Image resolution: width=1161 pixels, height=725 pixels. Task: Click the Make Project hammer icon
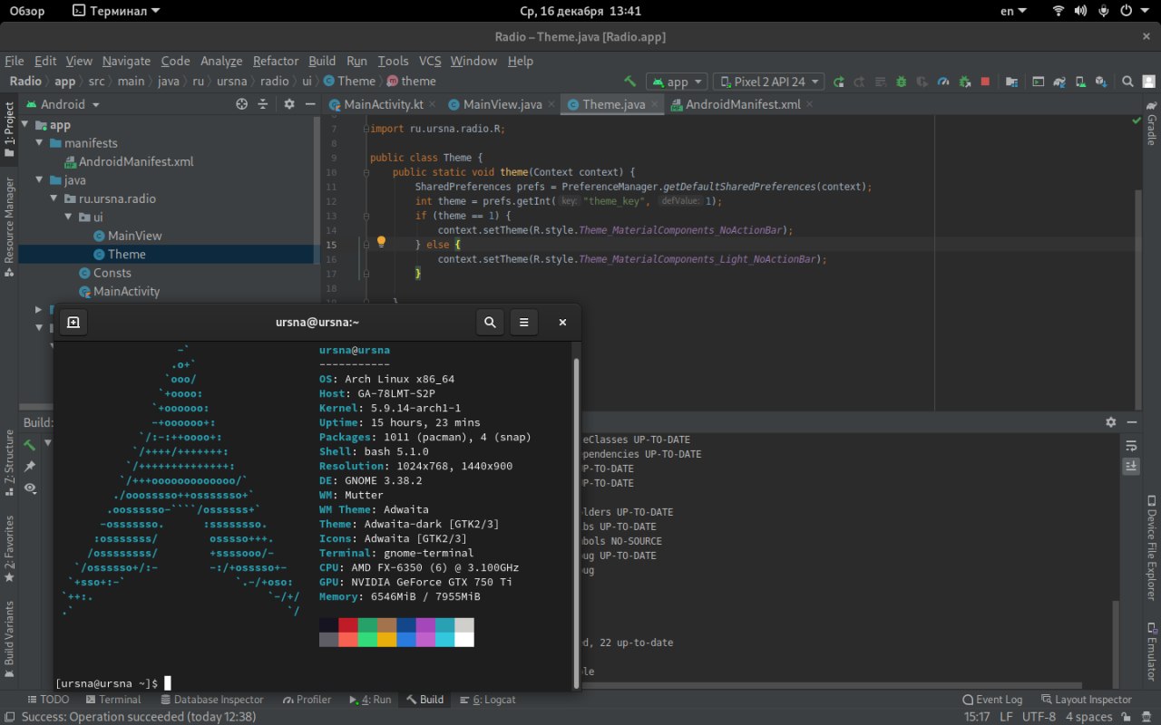pyautogui.click(x=630, y=82)
